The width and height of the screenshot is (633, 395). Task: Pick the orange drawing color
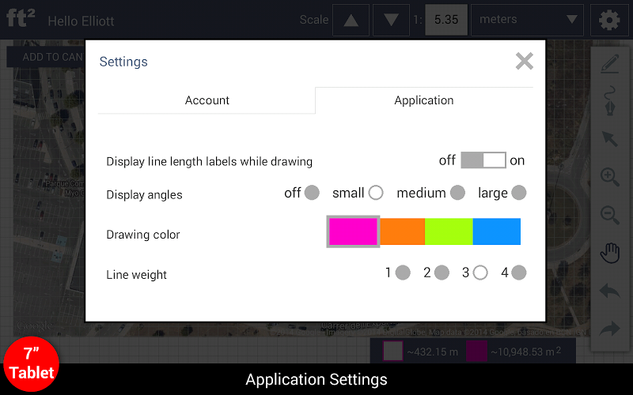point(402,231)
